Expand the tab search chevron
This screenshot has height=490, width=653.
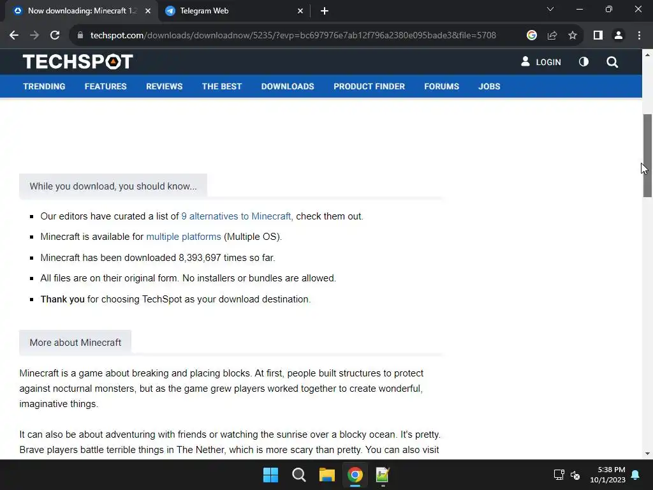[x=550, y=9]
